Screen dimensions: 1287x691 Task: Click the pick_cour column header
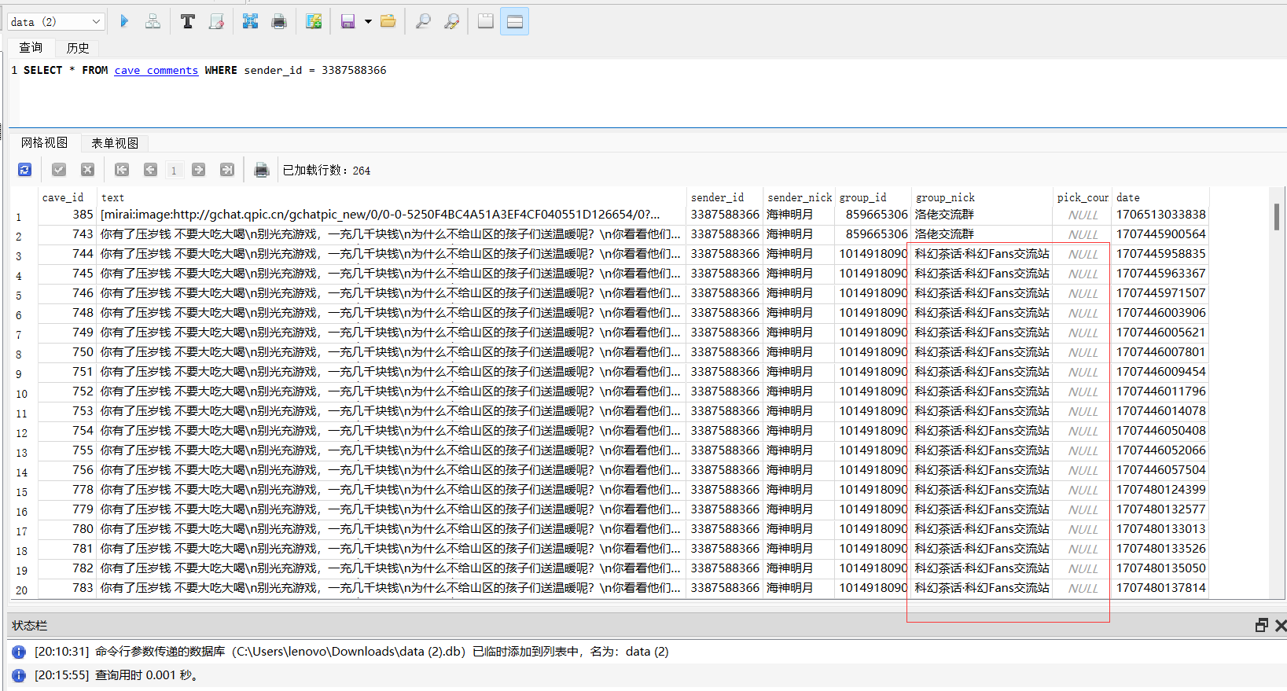click(x=1082, y=197)
